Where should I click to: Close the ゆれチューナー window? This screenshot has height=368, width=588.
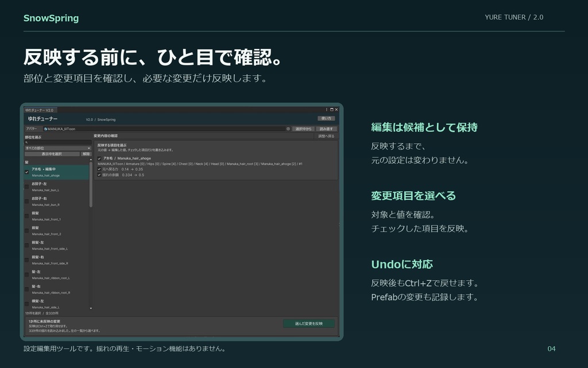[x=336, y=110]
